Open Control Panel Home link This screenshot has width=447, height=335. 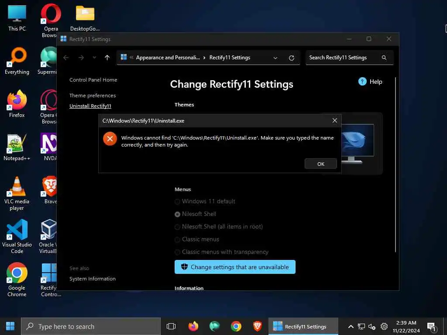[93, 80]
